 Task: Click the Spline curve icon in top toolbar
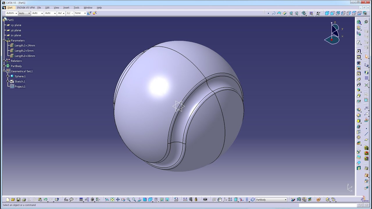(x=273, y=13)
